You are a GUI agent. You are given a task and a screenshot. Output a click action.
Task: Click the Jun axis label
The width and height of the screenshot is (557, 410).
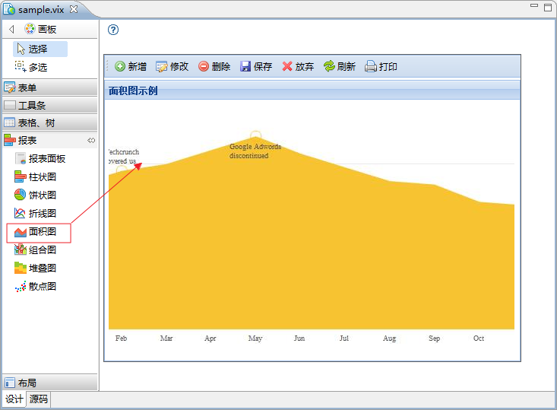click(x=299, y=338)
